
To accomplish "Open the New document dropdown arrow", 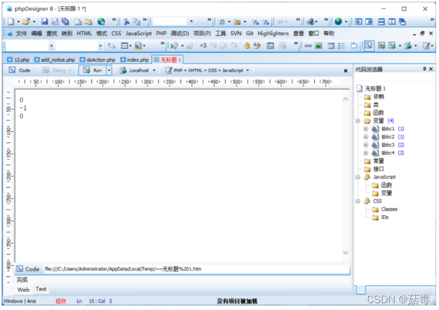I will pyautogui.click(x=19, y=22).
